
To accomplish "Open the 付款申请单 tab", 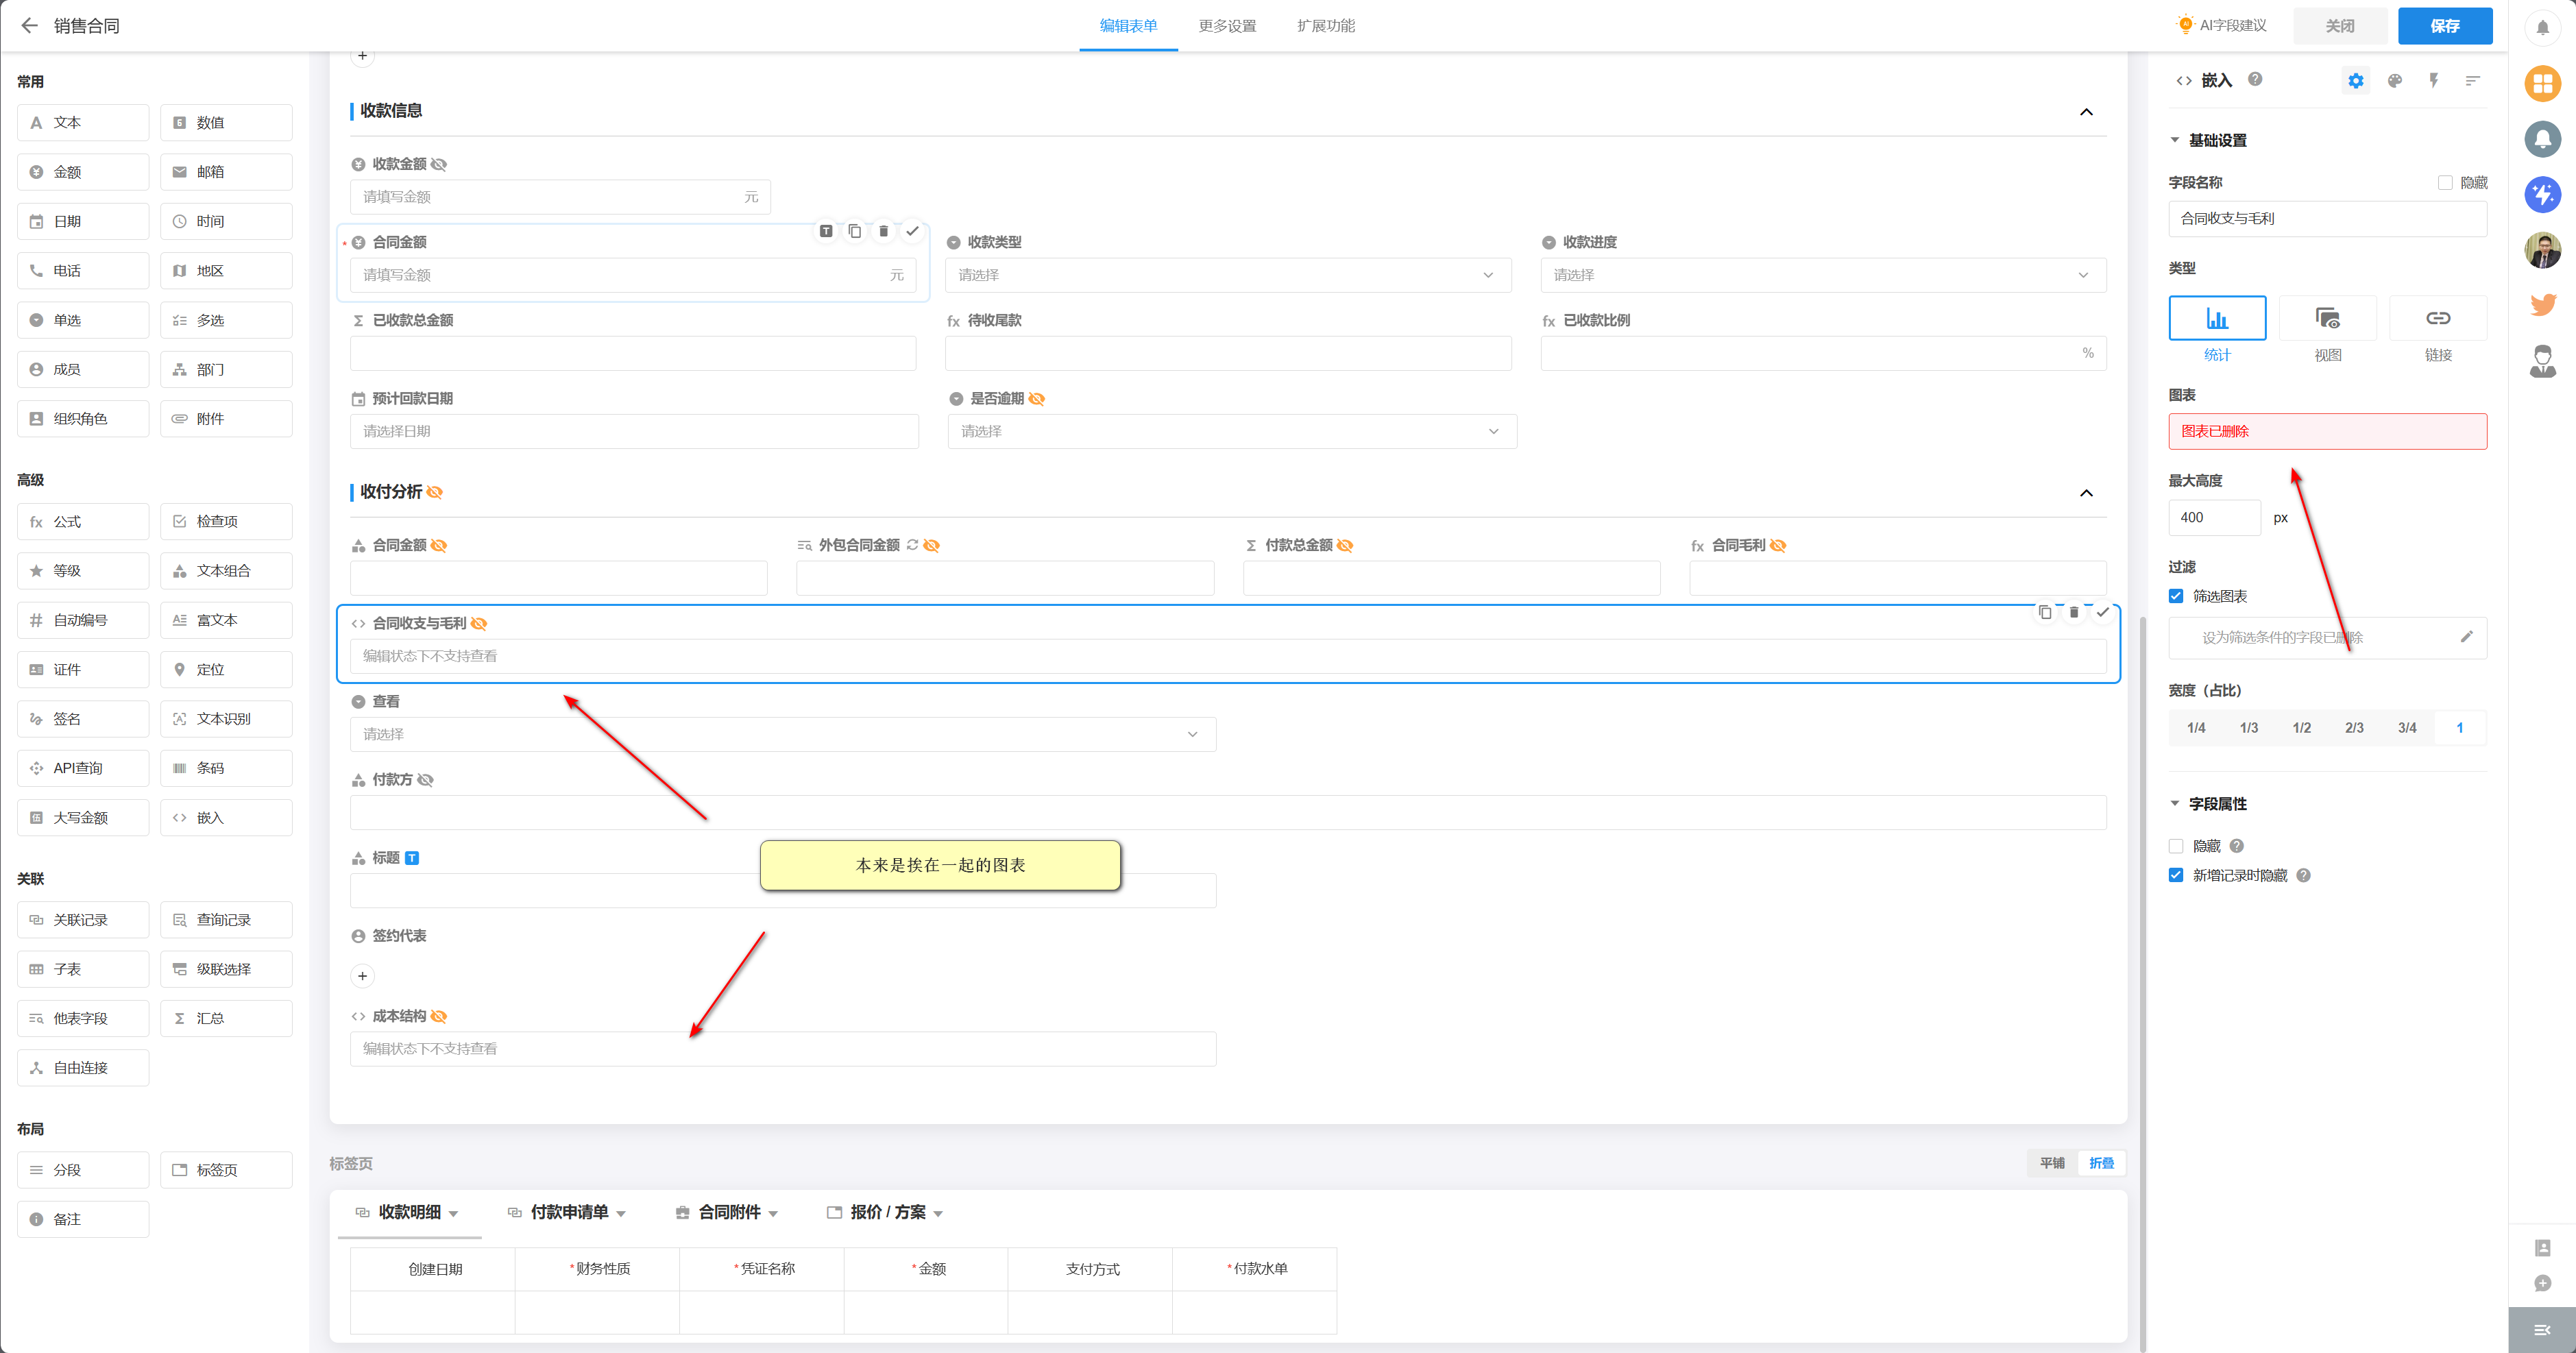I will click(x=568, y=1212).
